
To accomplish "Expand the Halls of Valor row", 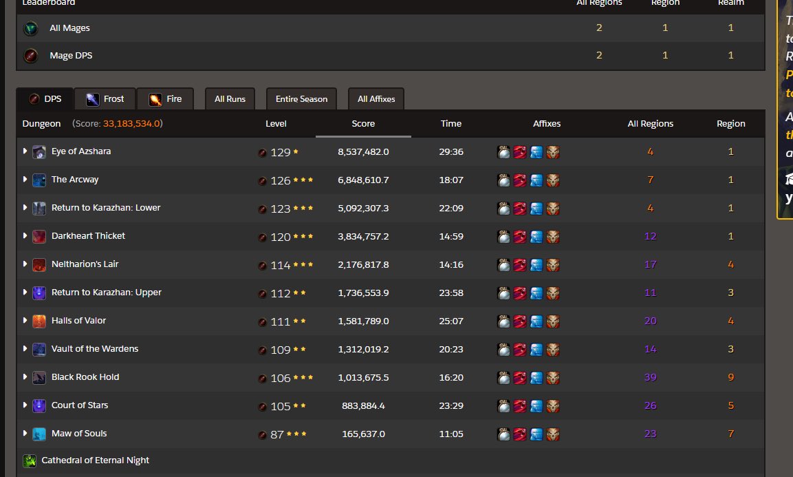I will tap(25, 321).
